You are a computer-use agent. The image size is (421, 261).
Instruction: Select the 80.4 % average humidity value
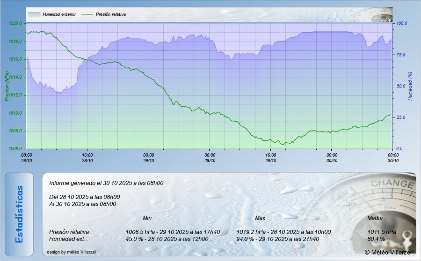click(x=376, y=239)
